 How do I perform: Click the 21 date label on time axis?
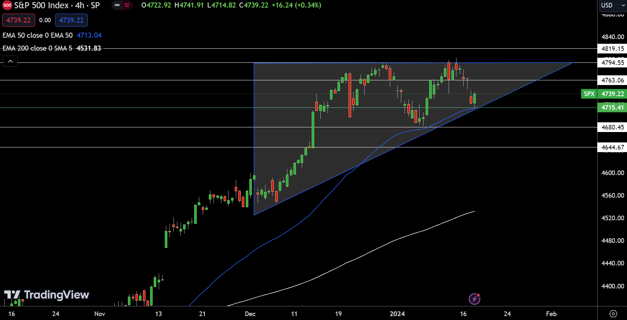[202, 314]
